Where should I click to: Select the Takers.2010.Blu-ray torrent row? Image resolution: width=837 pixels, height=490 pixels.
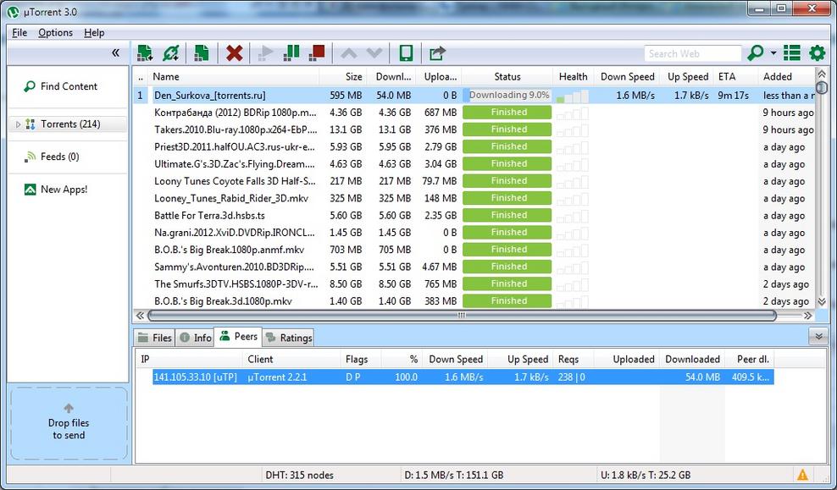point(474,129)
